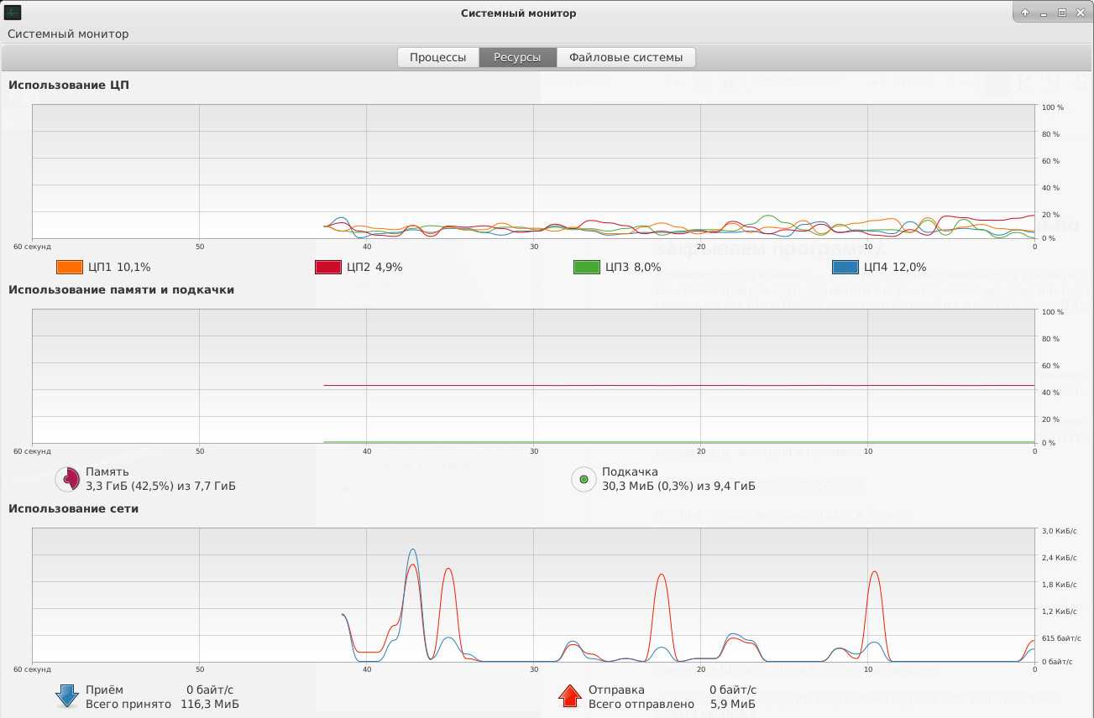
Task: Close the System Monitor window
Action: pos(1080,13)
